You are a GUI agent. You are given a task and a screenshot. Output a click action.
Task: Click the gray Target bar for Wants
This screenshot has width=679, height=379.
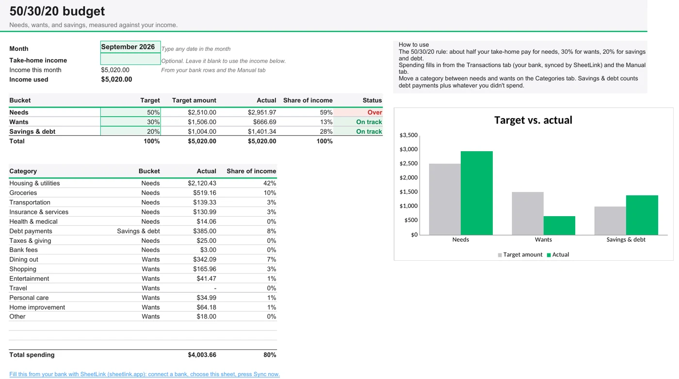pos(528,214)
